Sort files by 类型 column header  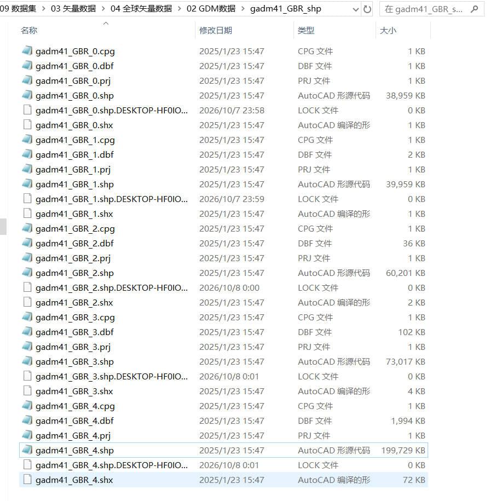point(306,30)
